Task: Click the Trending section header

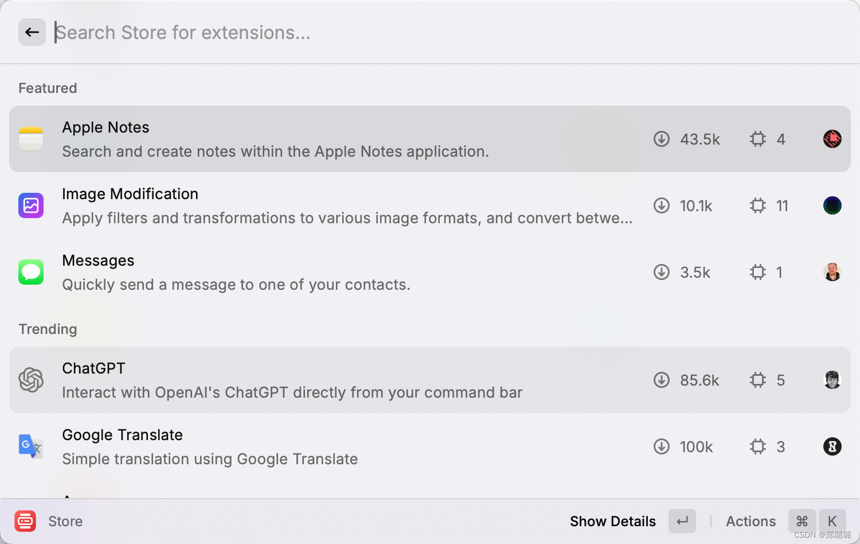Action: tap(48, 329)
